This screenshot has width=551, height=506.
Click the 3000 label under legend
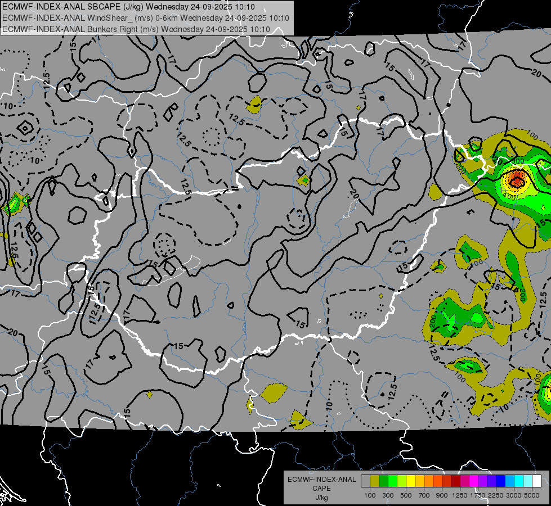tap(514, 495)
